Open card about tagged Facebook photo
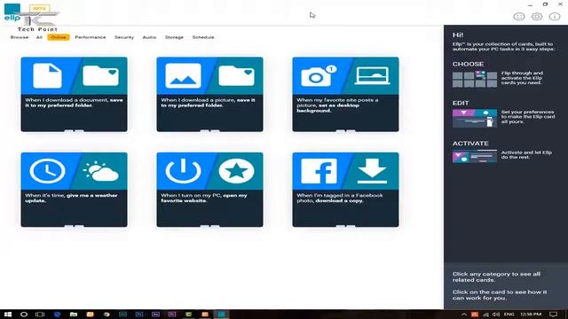Image resolution: width=568 pixels, height=319 pixels. 345,190
